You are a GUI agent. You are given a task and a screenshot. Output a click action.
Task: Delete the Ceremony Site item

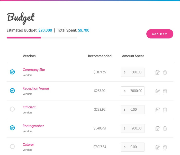coord(165,72)
